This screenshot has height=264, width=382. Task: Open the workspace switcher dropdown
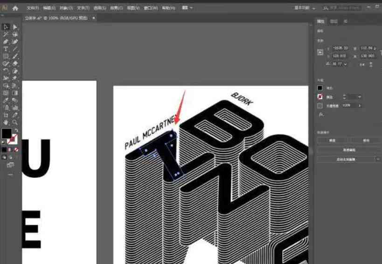(x=305, y=8)
